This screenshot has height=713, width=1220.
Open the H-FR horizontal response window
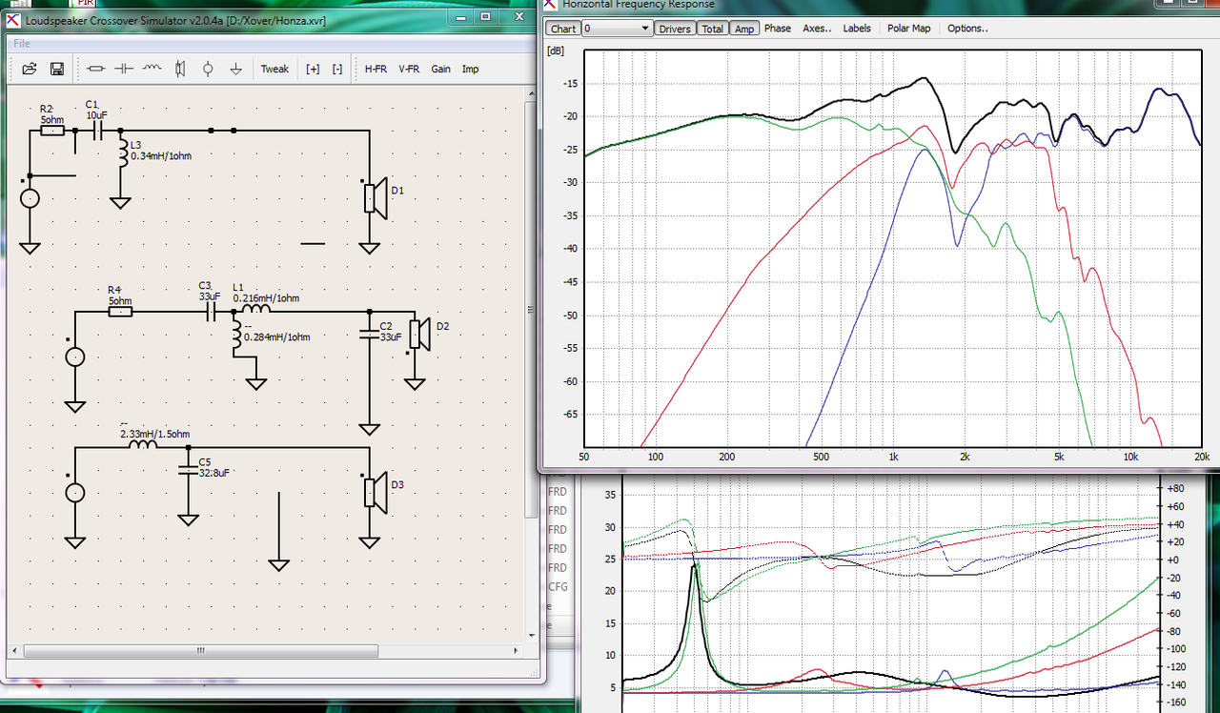pyautogui.click(x=376, y=69)
